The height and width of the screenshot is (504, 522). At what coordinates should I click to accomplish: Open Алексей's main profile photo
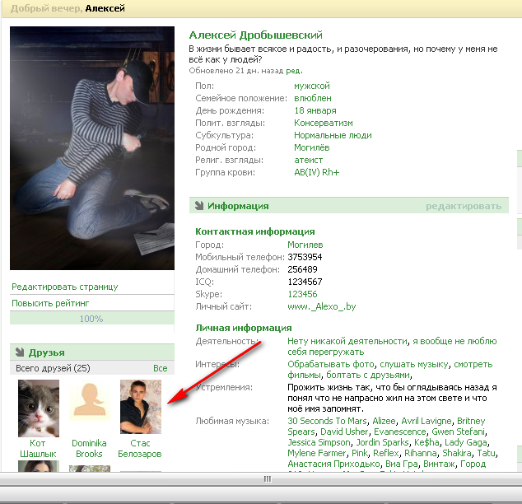coord(92,148)
